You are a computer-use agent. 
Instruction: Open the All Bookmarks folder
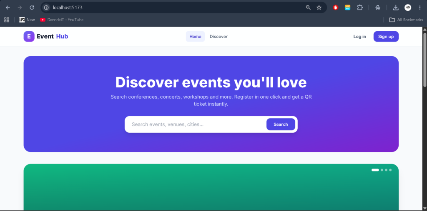tap(406, 20)
